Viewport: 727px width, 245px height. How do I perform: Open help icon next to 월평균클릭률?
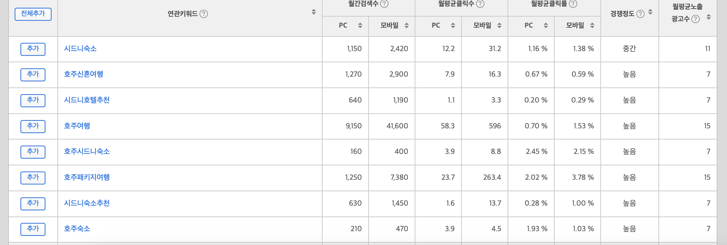coord(573,4)
